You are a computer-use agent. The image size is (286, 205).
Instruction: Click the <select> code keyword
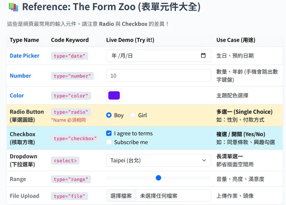[65, 161]
